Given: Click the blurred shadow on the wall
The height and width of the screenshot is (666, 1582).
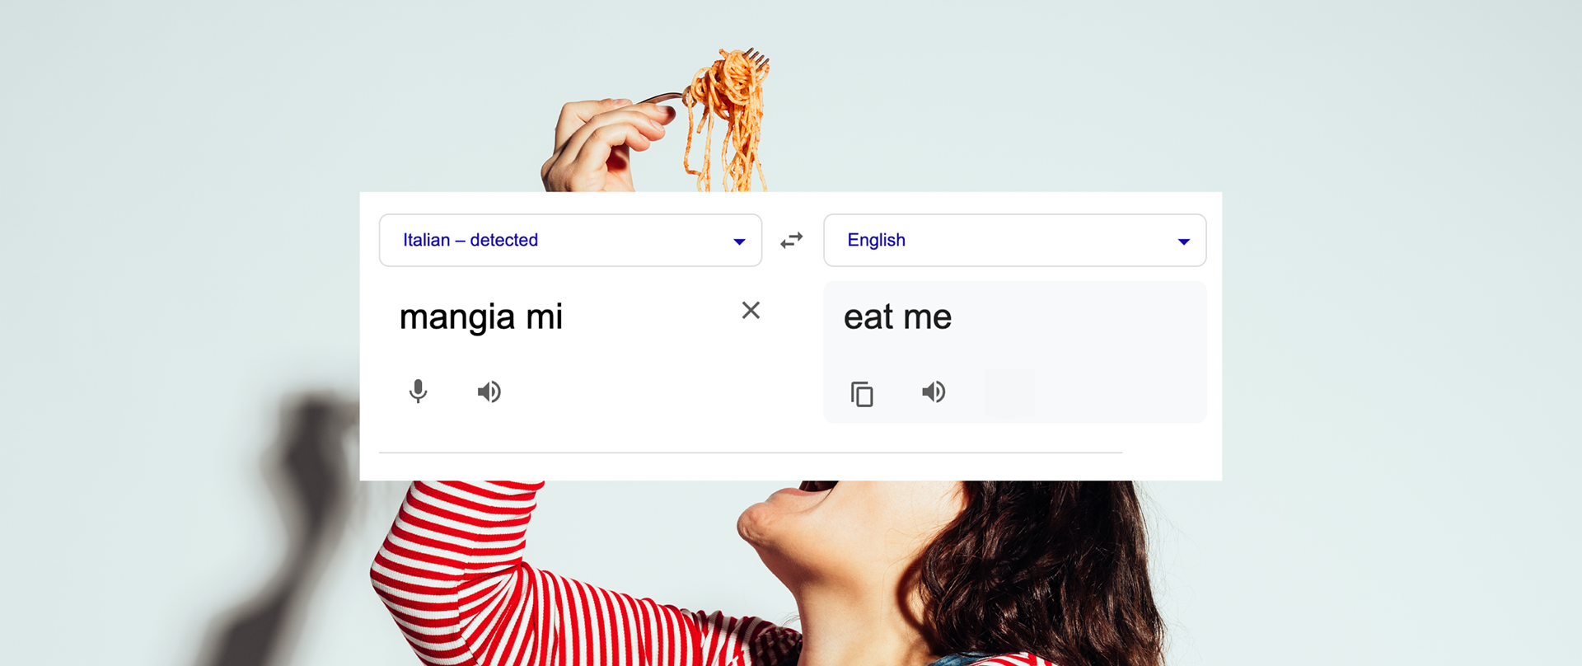Looking at the screenshot, I should pos(297,511).
